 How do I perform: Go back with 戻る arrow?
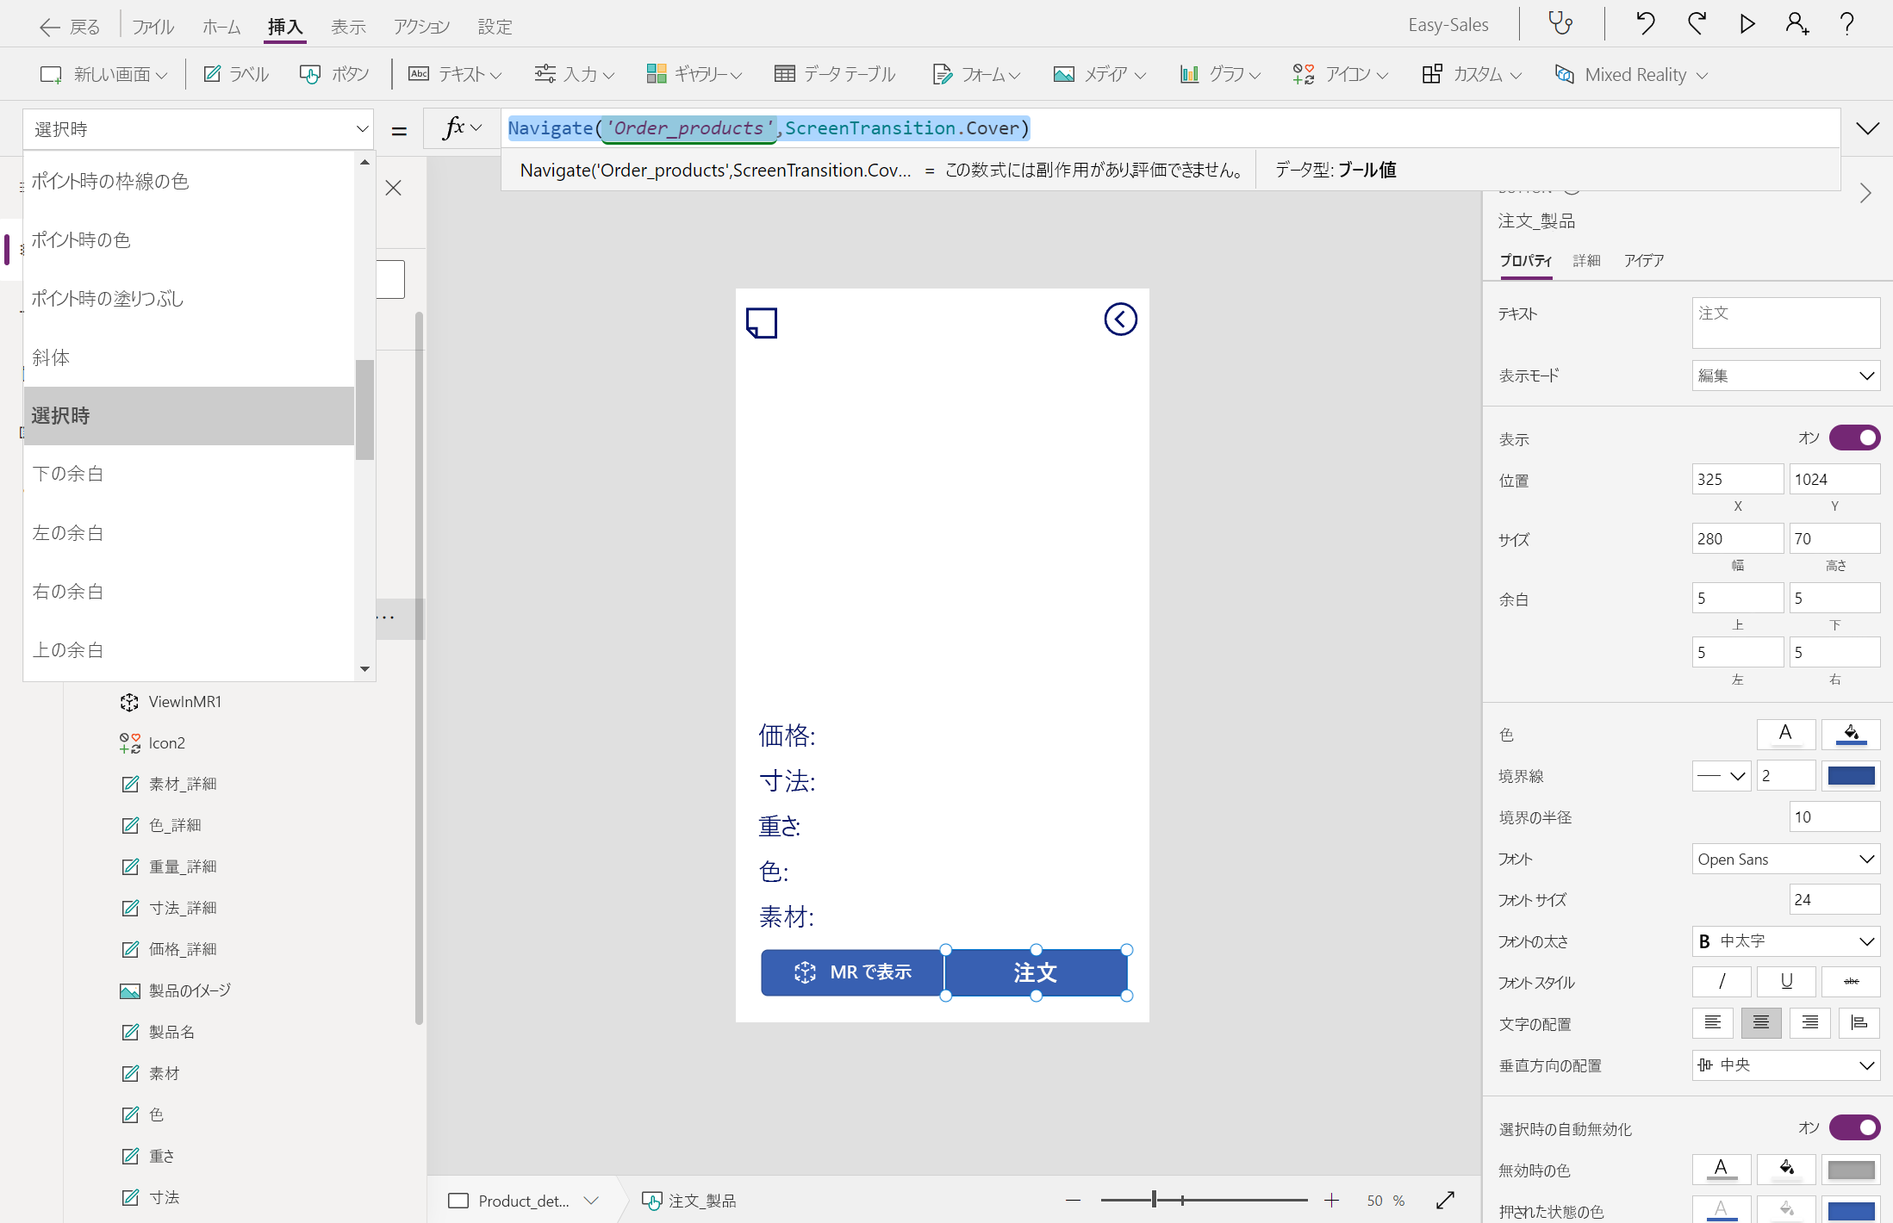70,27
